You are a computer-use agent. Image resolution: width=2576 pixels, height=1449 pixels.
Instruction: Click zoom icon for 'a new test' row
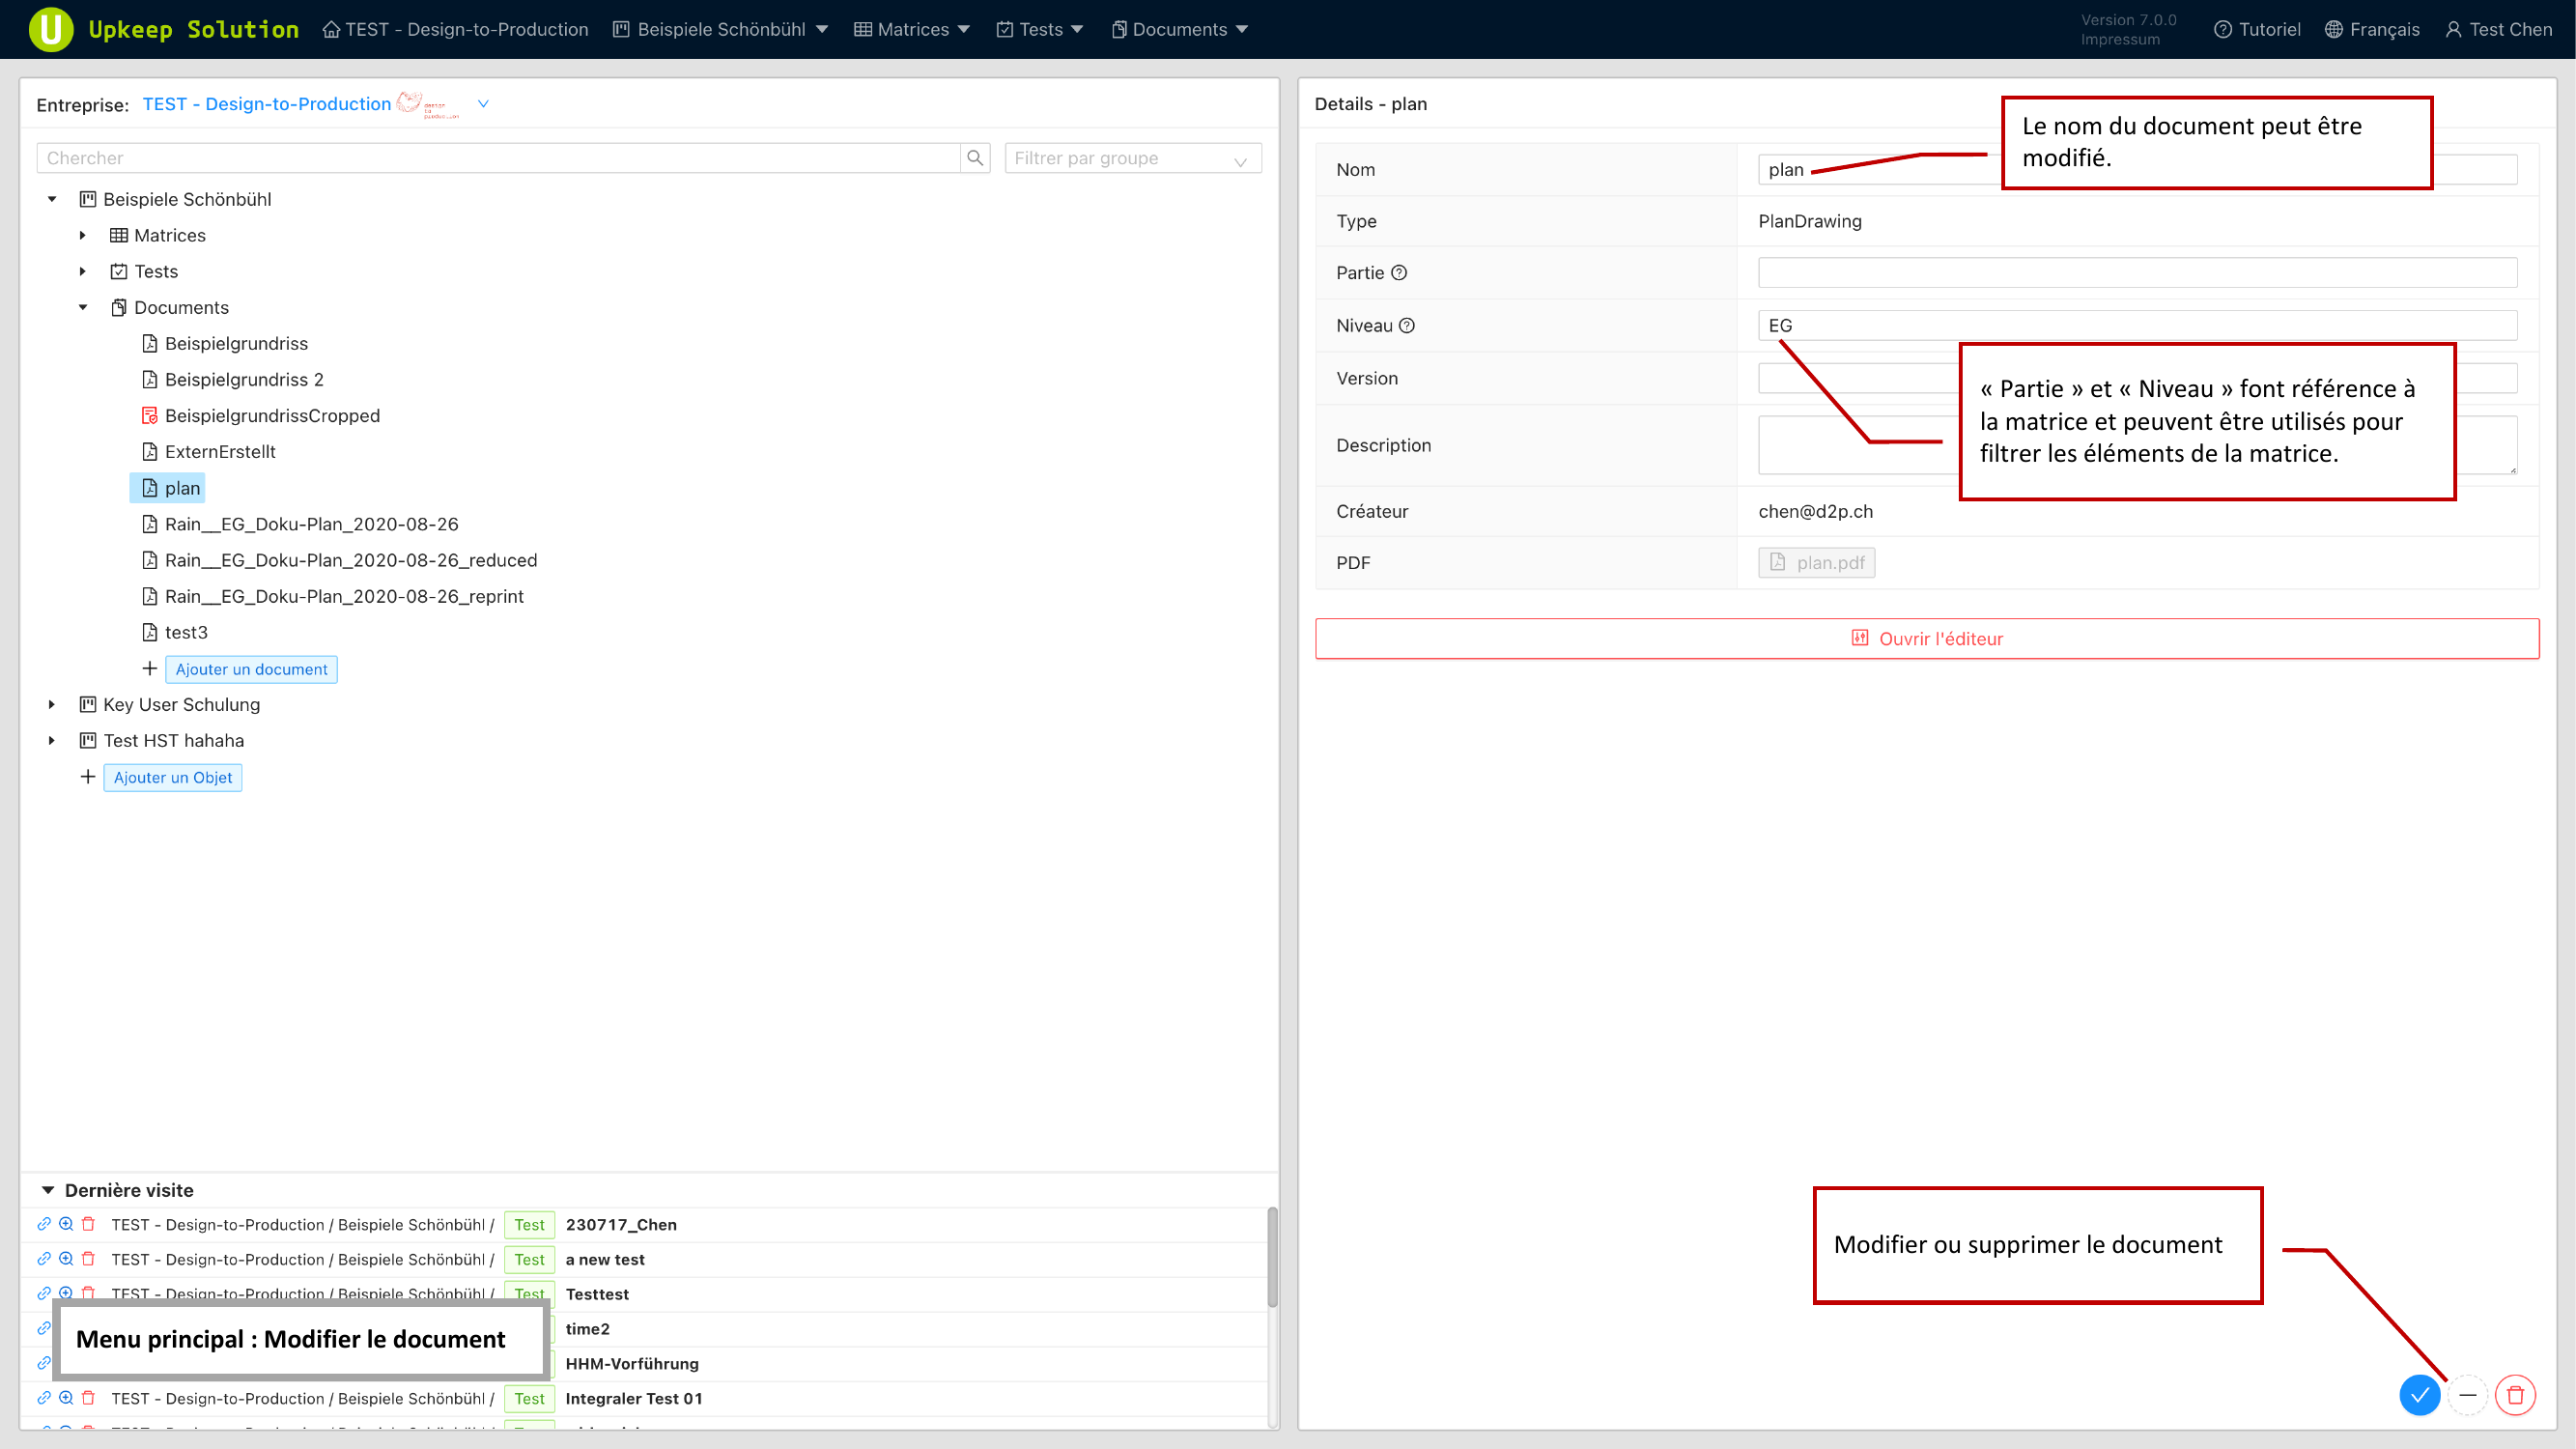66,1259
